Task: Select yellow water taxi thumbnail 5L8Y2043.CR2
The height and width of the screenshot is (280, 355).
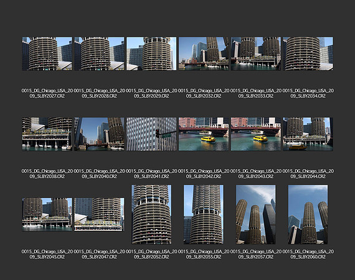Action: click(256, 134)
